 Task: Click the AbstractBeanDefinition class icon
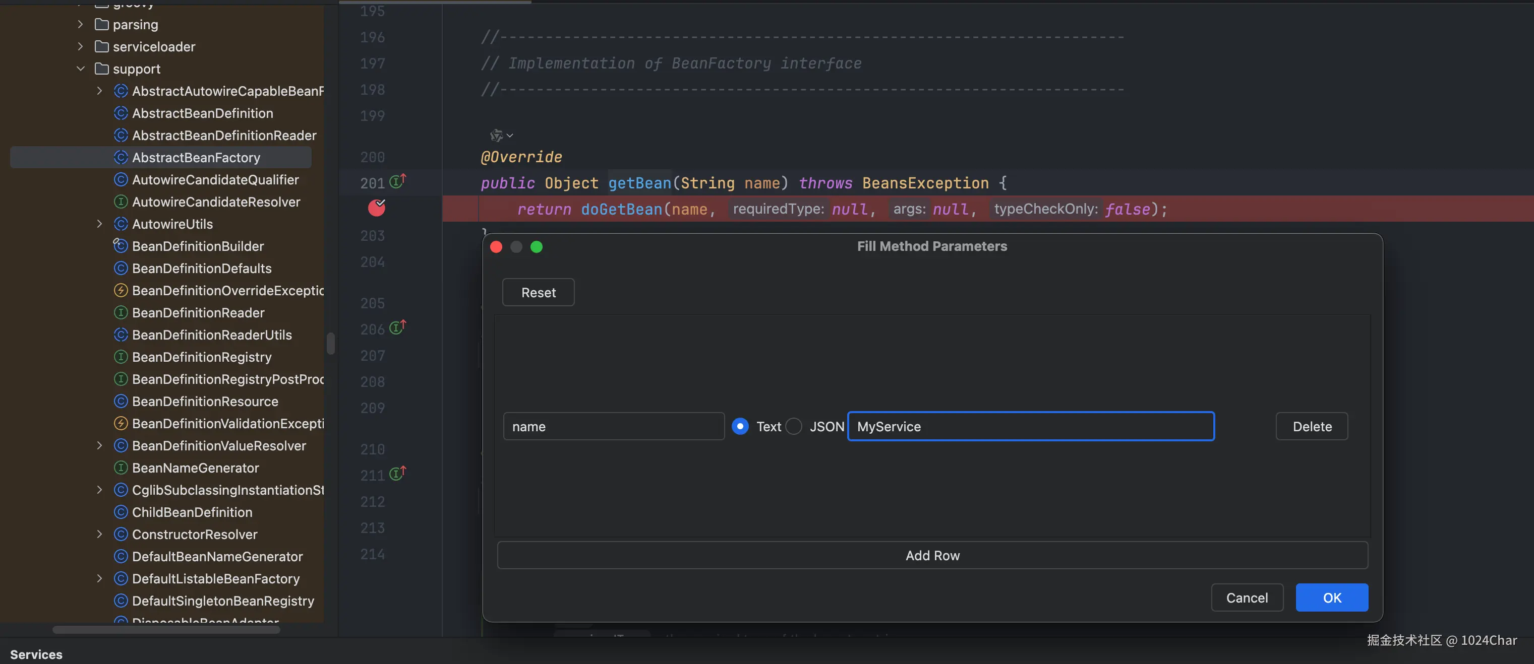click(121, 113)
